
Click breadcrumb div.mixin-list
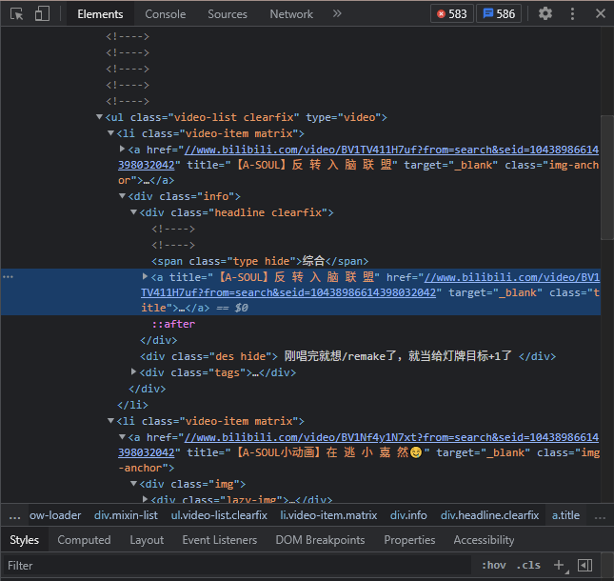click(x=126, y=515)
